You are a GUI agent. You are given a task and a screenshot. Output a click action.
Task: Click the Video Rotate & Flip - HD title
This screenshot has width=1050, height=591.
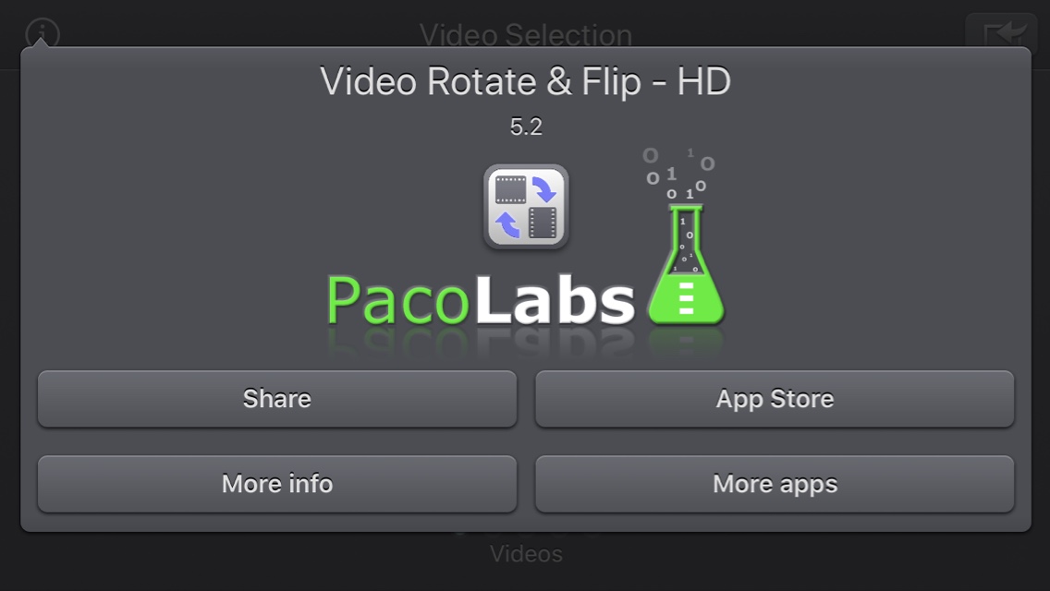[x=526, y=81]
